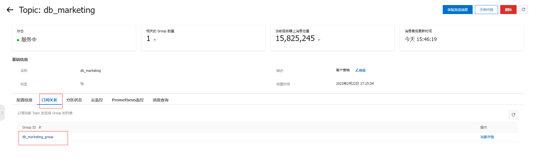Switch to the 云监控 tab
Viewport: 538px width, 162px height.
pos(97,100)
